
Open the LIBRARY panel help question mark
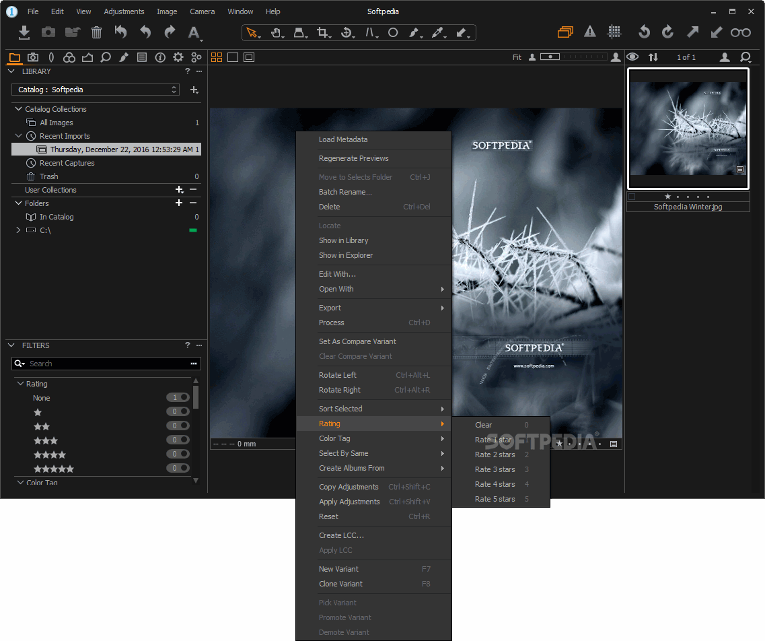click(x=187, y=71)
